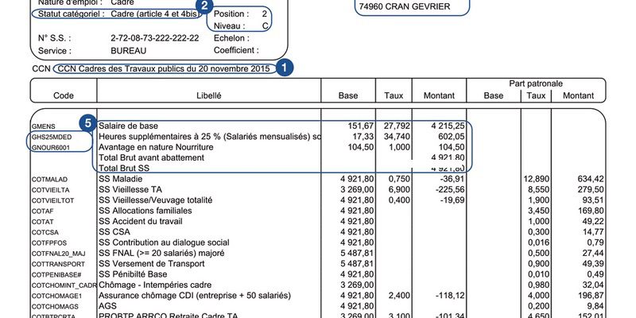The image size is (636, 318).
Task: Click base value 151,67
Action: point(361,126)
